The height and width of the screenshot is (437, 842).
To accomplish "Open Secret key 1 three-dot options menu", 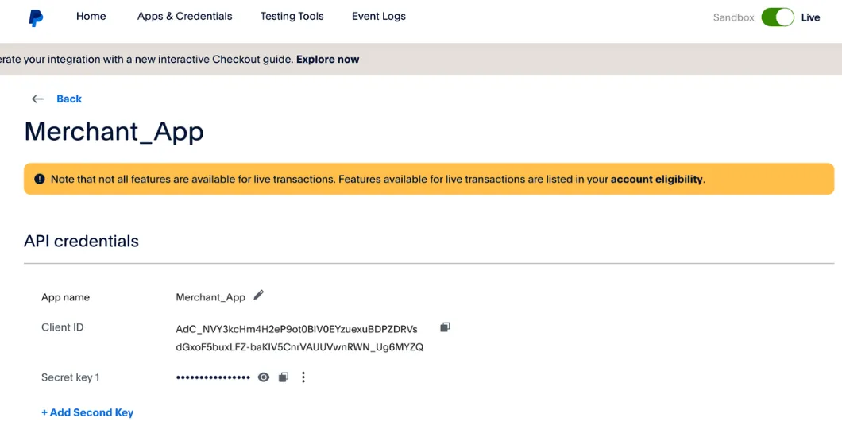I will 303,377.
